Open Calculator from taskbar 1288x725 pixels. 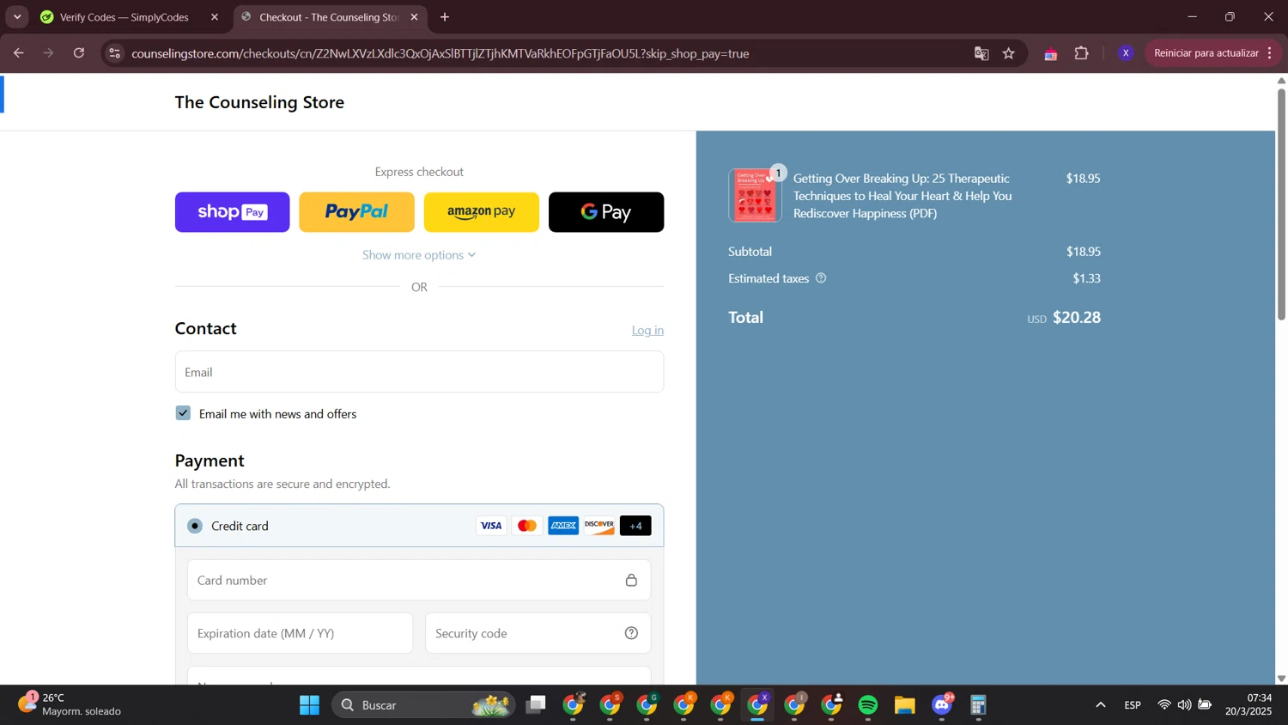click(979, 705)
